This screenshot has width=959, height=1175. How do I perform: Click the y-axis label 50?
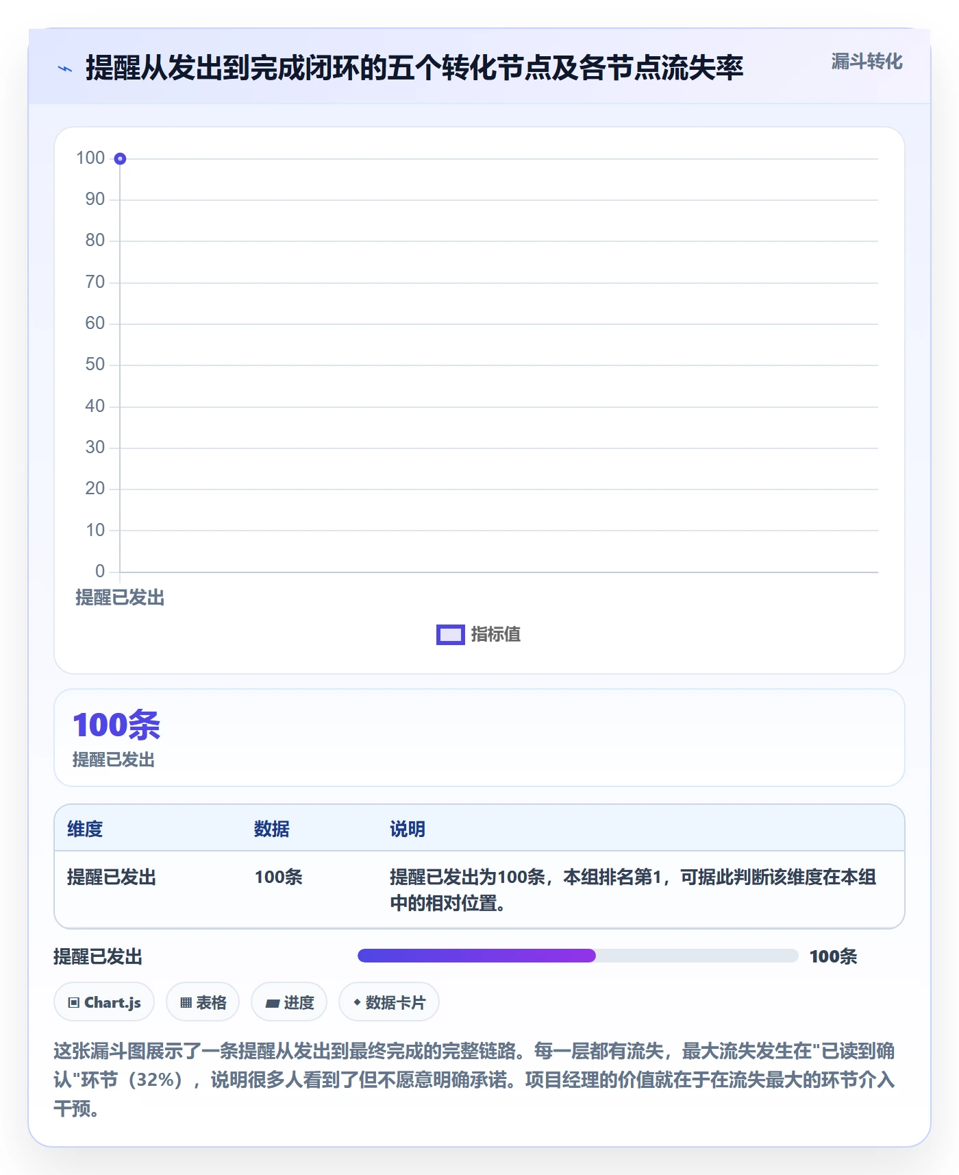(x=95, y=365)
